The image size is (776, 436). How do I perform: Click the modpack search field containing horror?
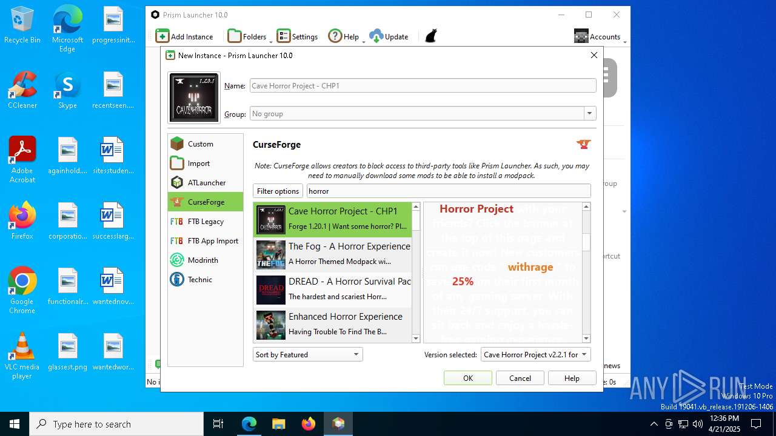(x=449, y=191)
